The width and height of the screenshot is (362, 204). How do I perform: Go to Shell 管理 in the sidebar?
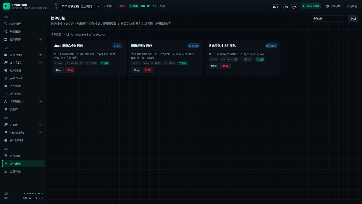tap(23, 55)
